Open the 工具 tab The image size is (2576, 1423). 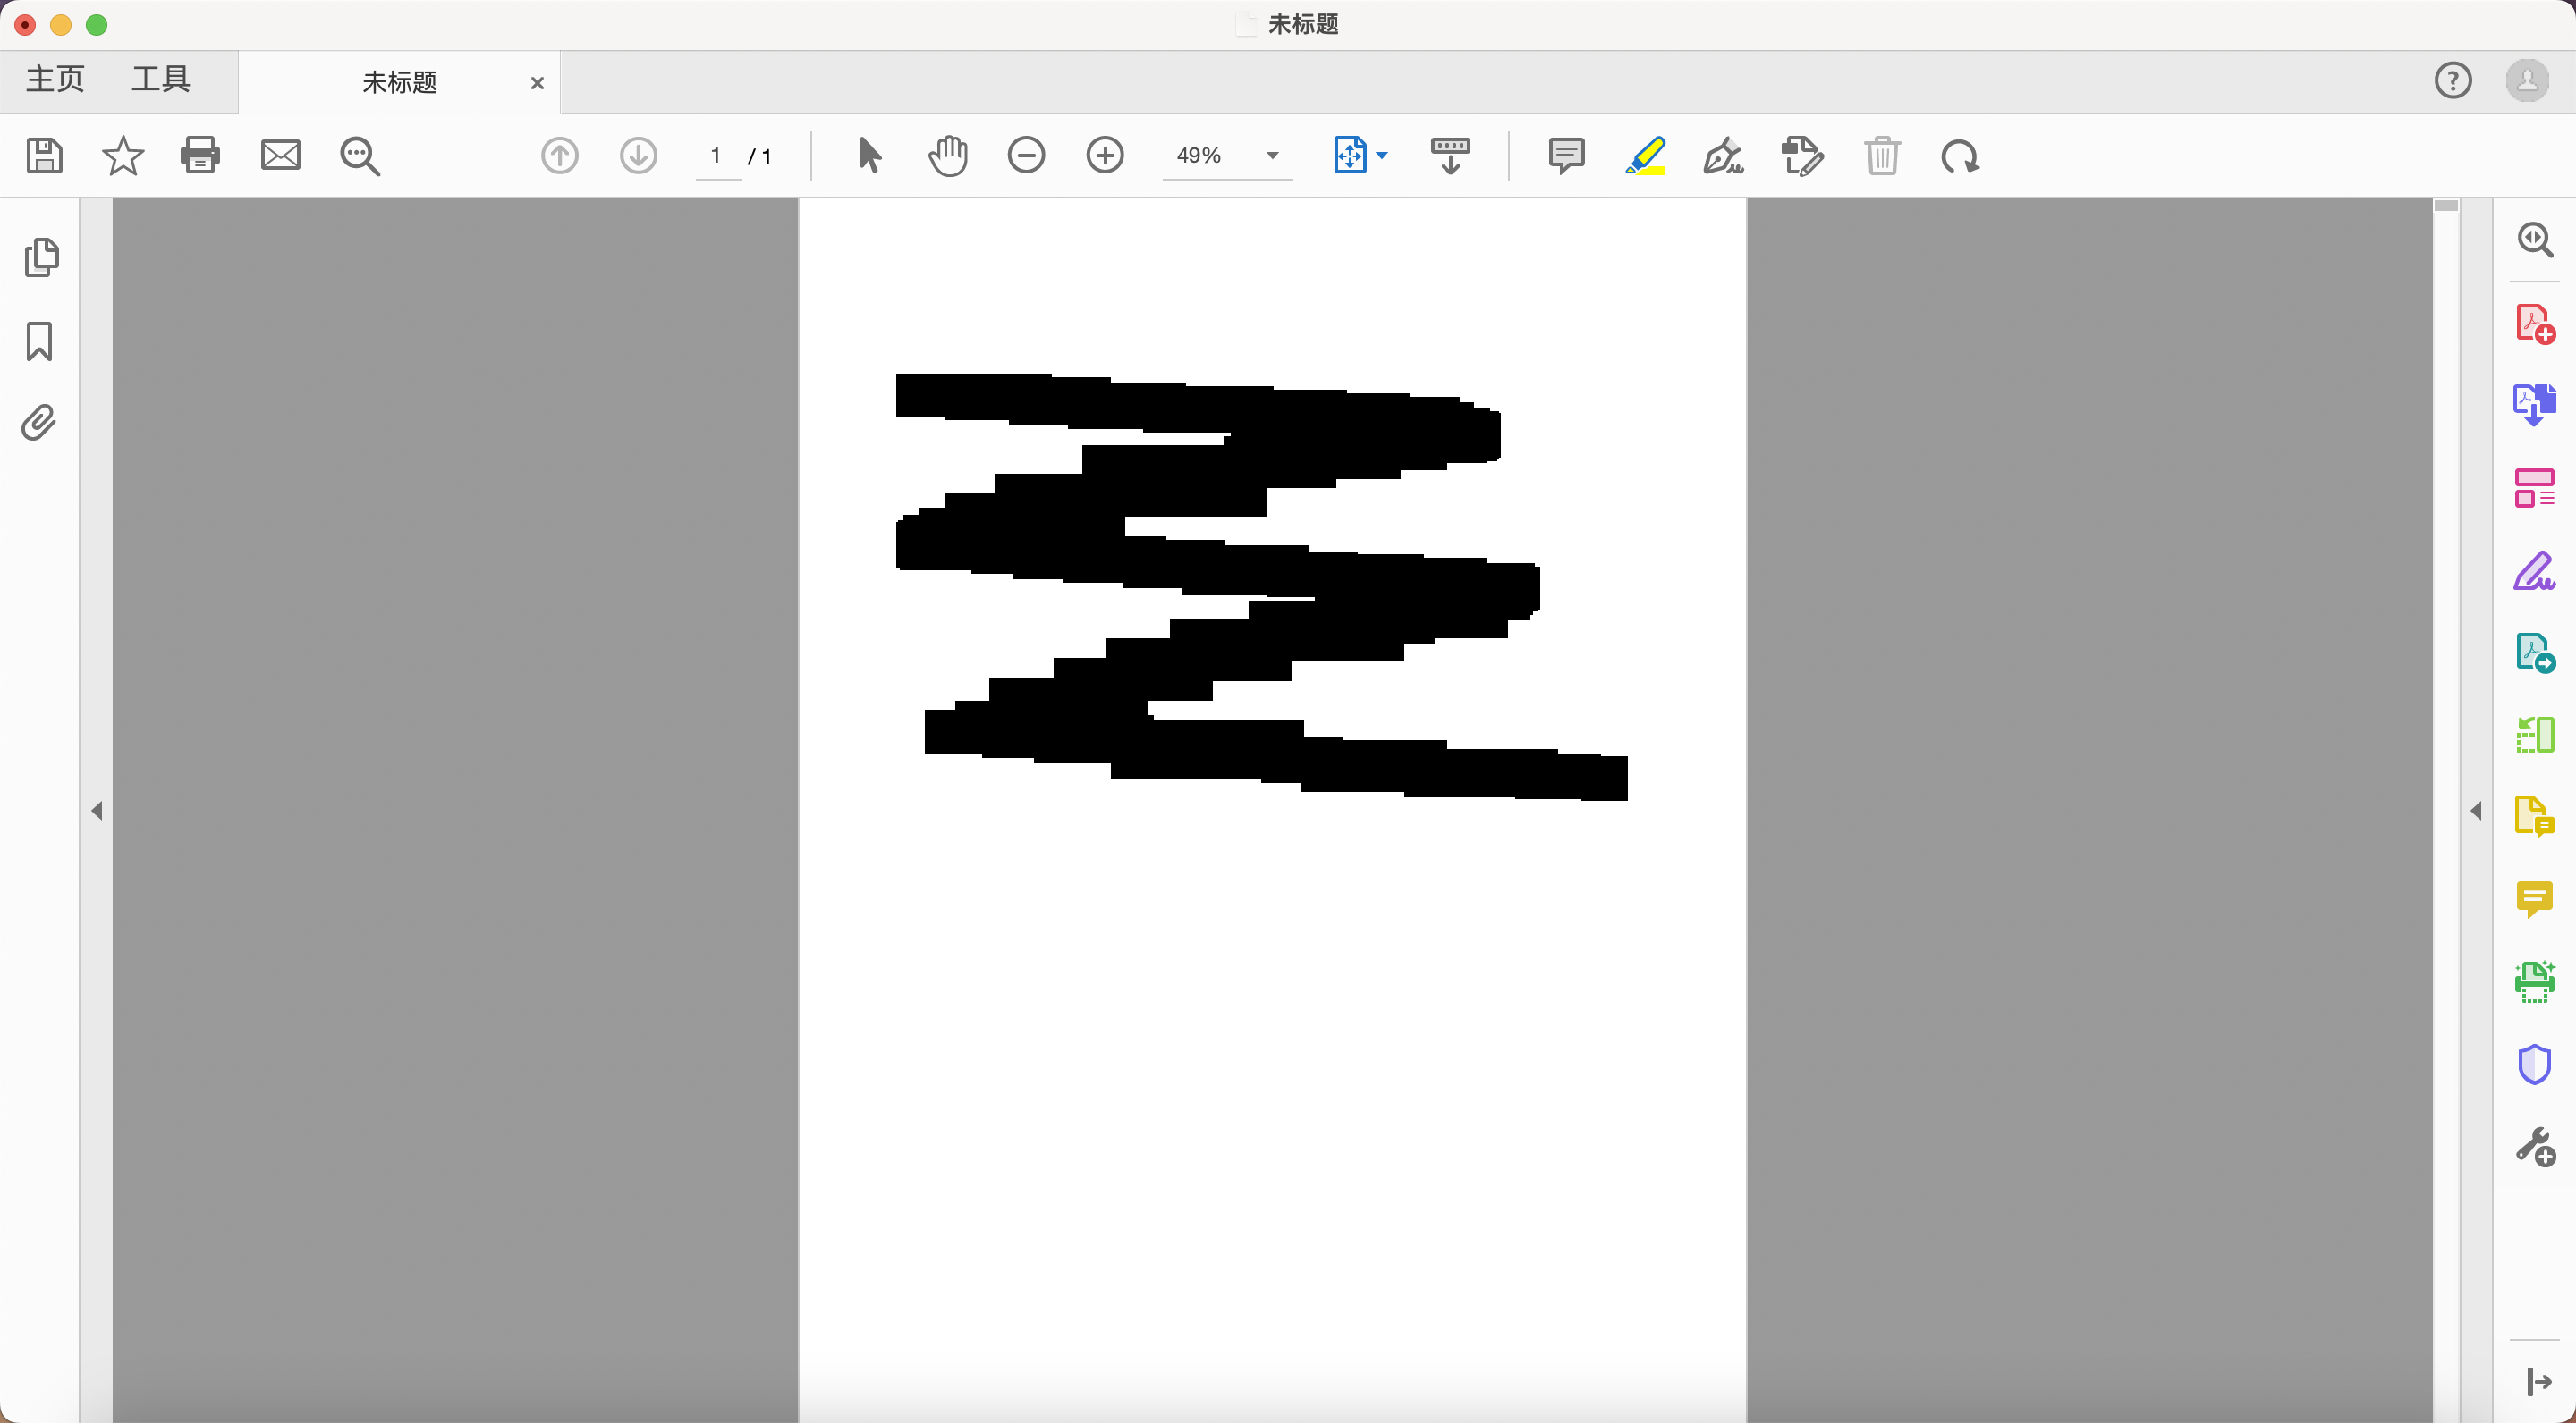point(160,80)
